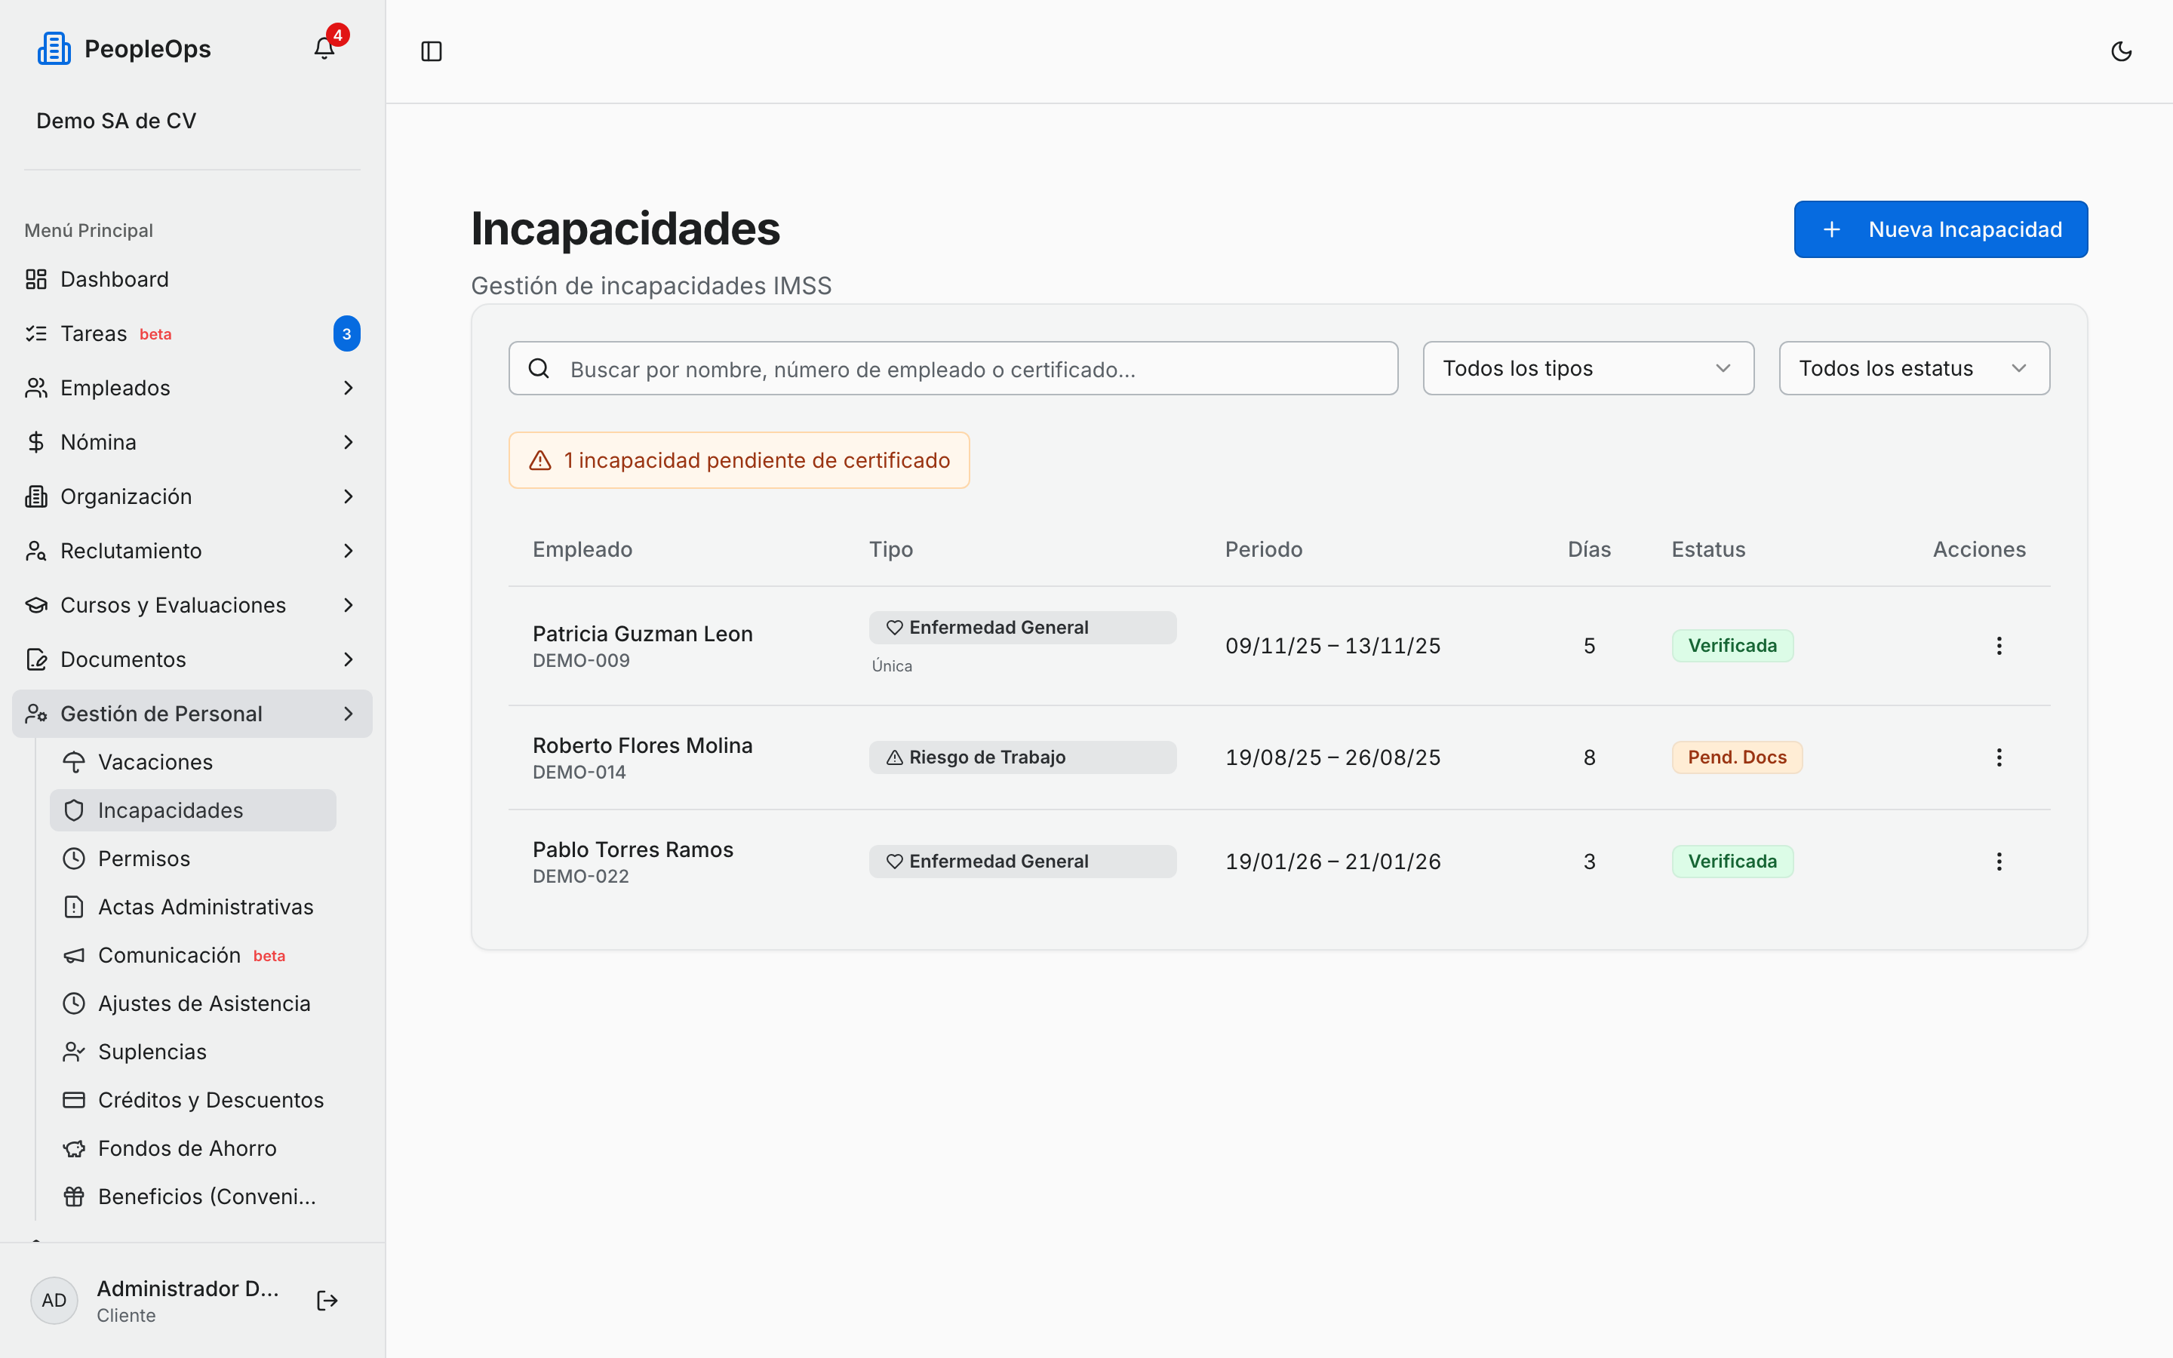The width and height of the screenshot is (2173, 1358).
Task: Click the Tareas badge showing 3
Action: pos(346,333)
